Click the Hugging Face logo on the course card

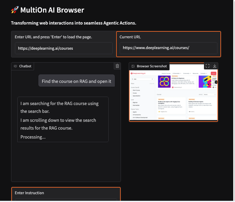coord(159,112)
